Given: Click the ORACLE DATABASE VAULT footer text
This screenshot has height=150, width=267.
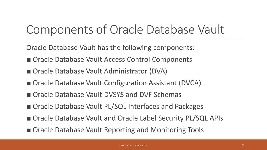Looking at the screenshot, I should coord(133,145).
